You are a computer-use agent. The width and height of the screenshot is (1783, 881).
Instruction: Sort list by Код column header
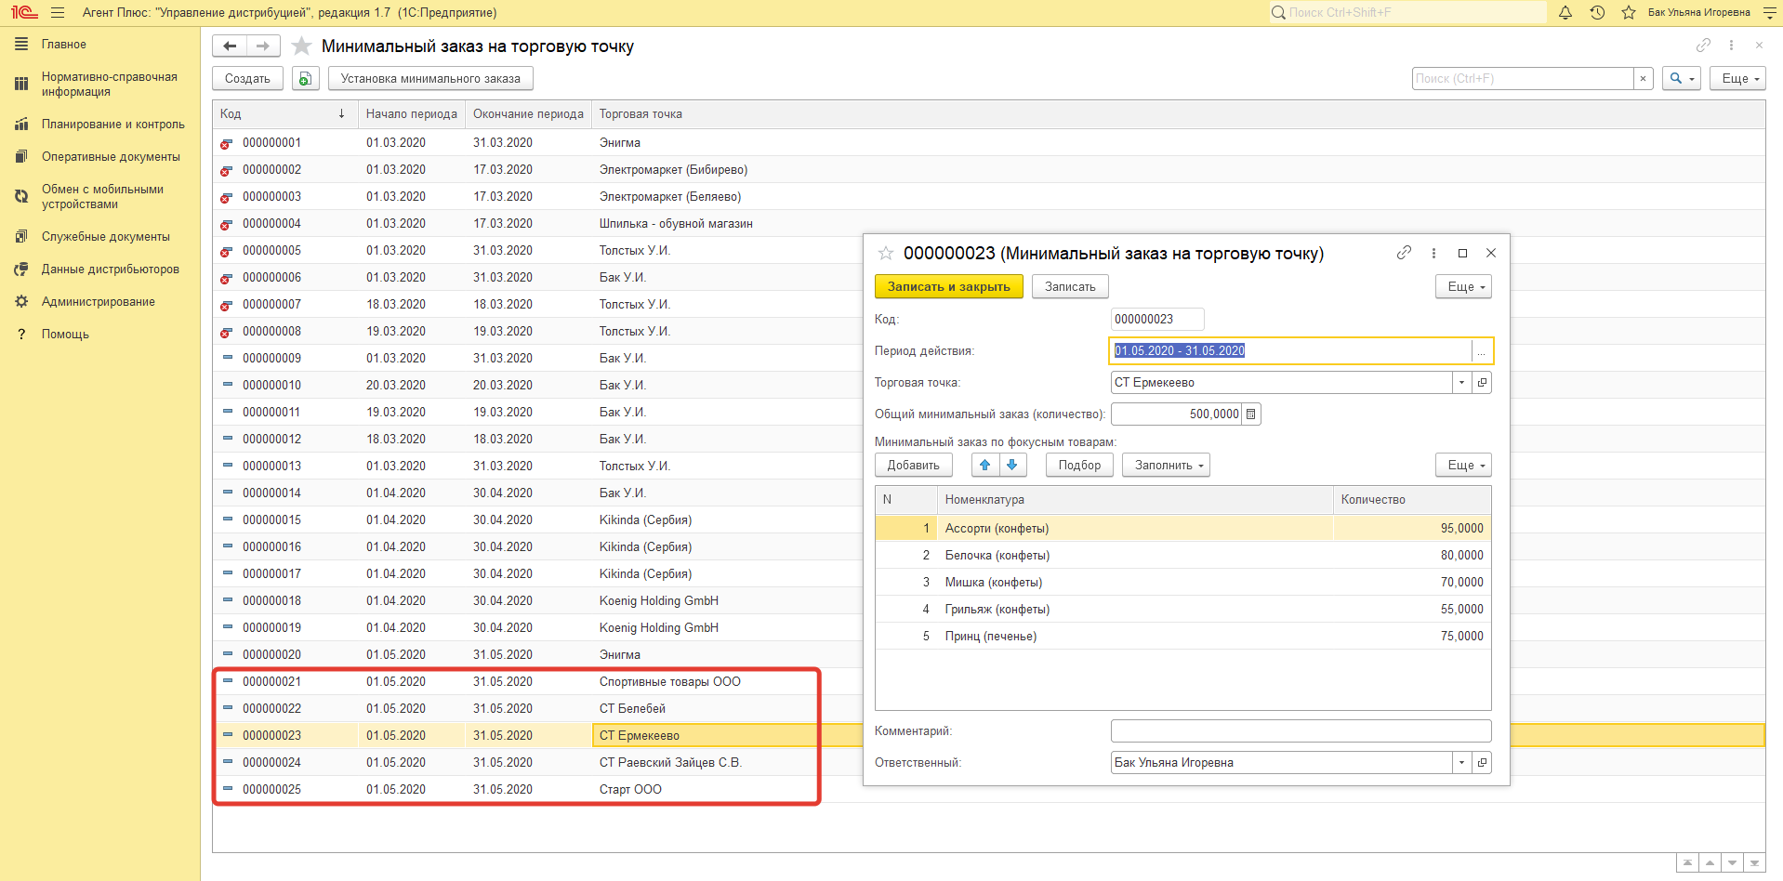(284, 114)
